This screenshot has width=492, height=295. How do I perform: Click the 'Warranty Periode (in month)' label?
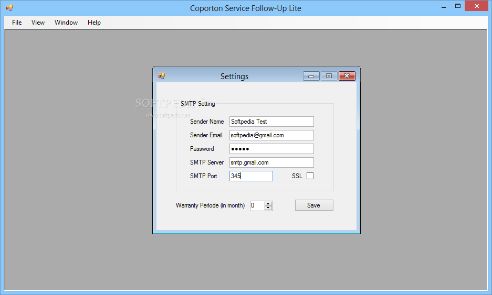pos(210,205)
